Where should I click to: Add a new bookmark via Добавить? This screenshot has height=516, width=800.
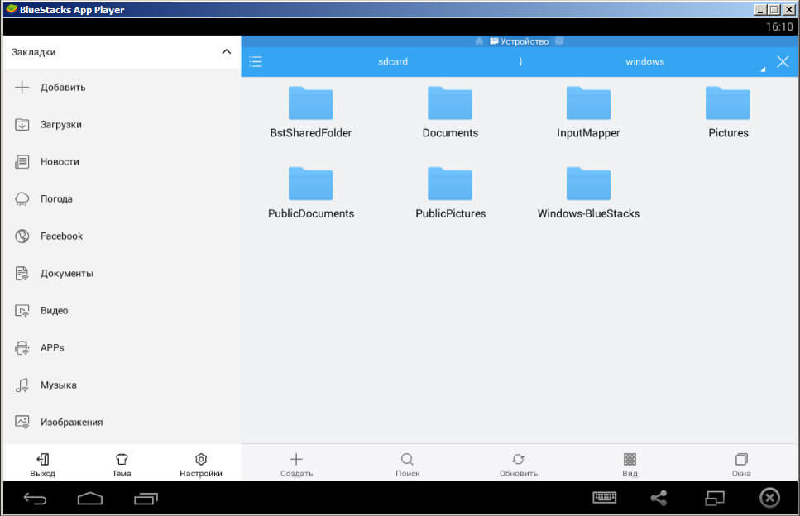[122, 87]
